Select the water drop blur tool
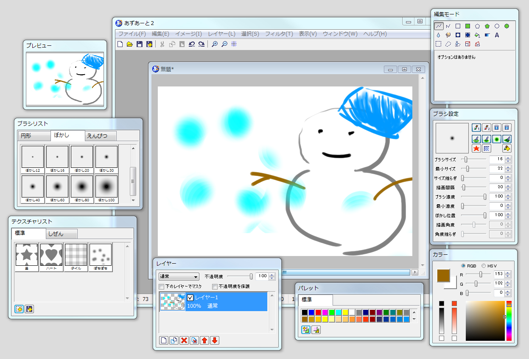 pos(439,35)
